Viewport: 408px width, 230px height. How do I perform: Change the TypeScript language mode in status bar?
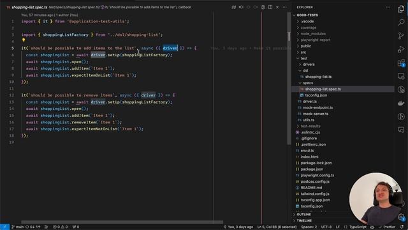click(x=358, y=227)
